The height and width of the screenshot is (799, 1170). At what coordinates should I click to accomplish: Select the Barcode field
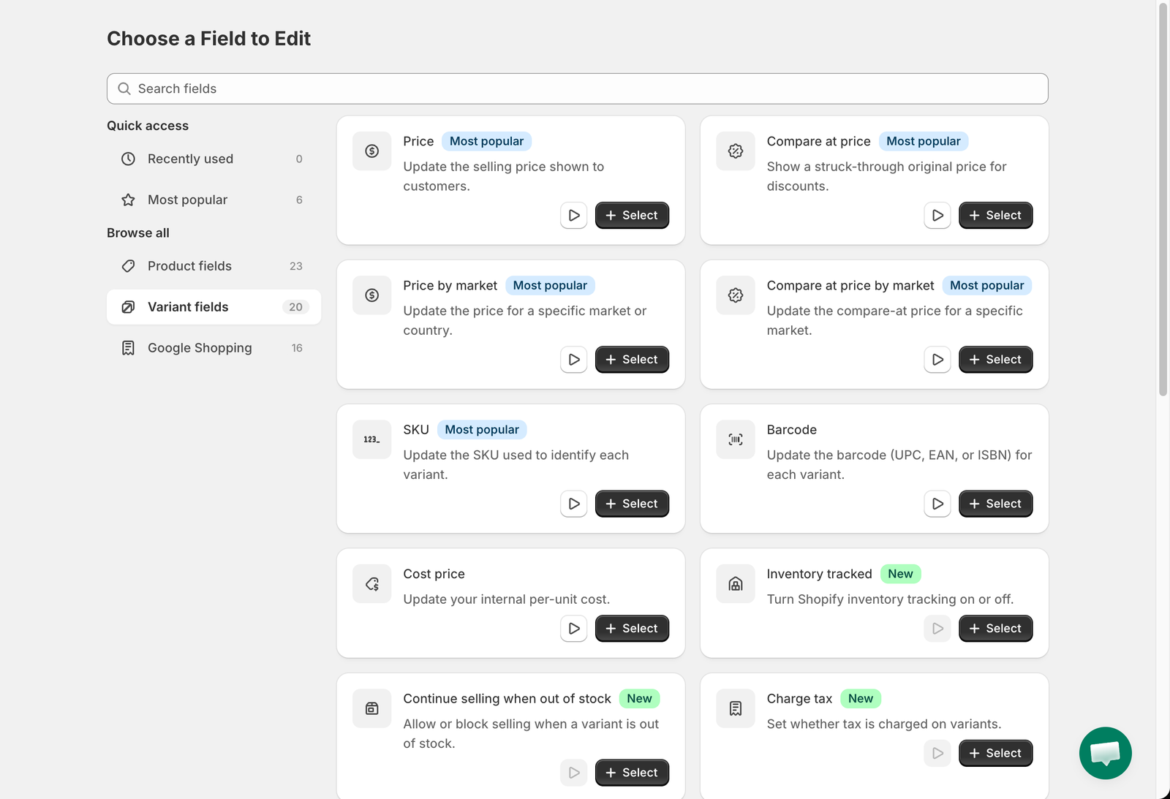[995, 504]
